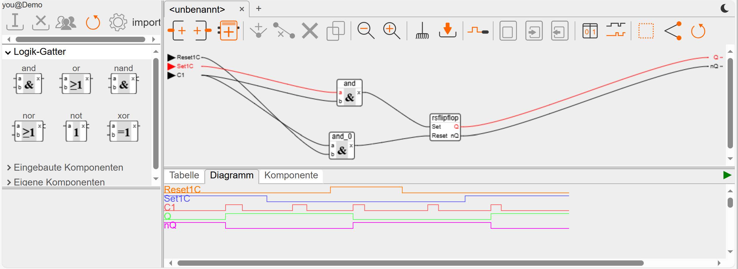Select the rsflipflop component on canvas

[x=445, y=127]
